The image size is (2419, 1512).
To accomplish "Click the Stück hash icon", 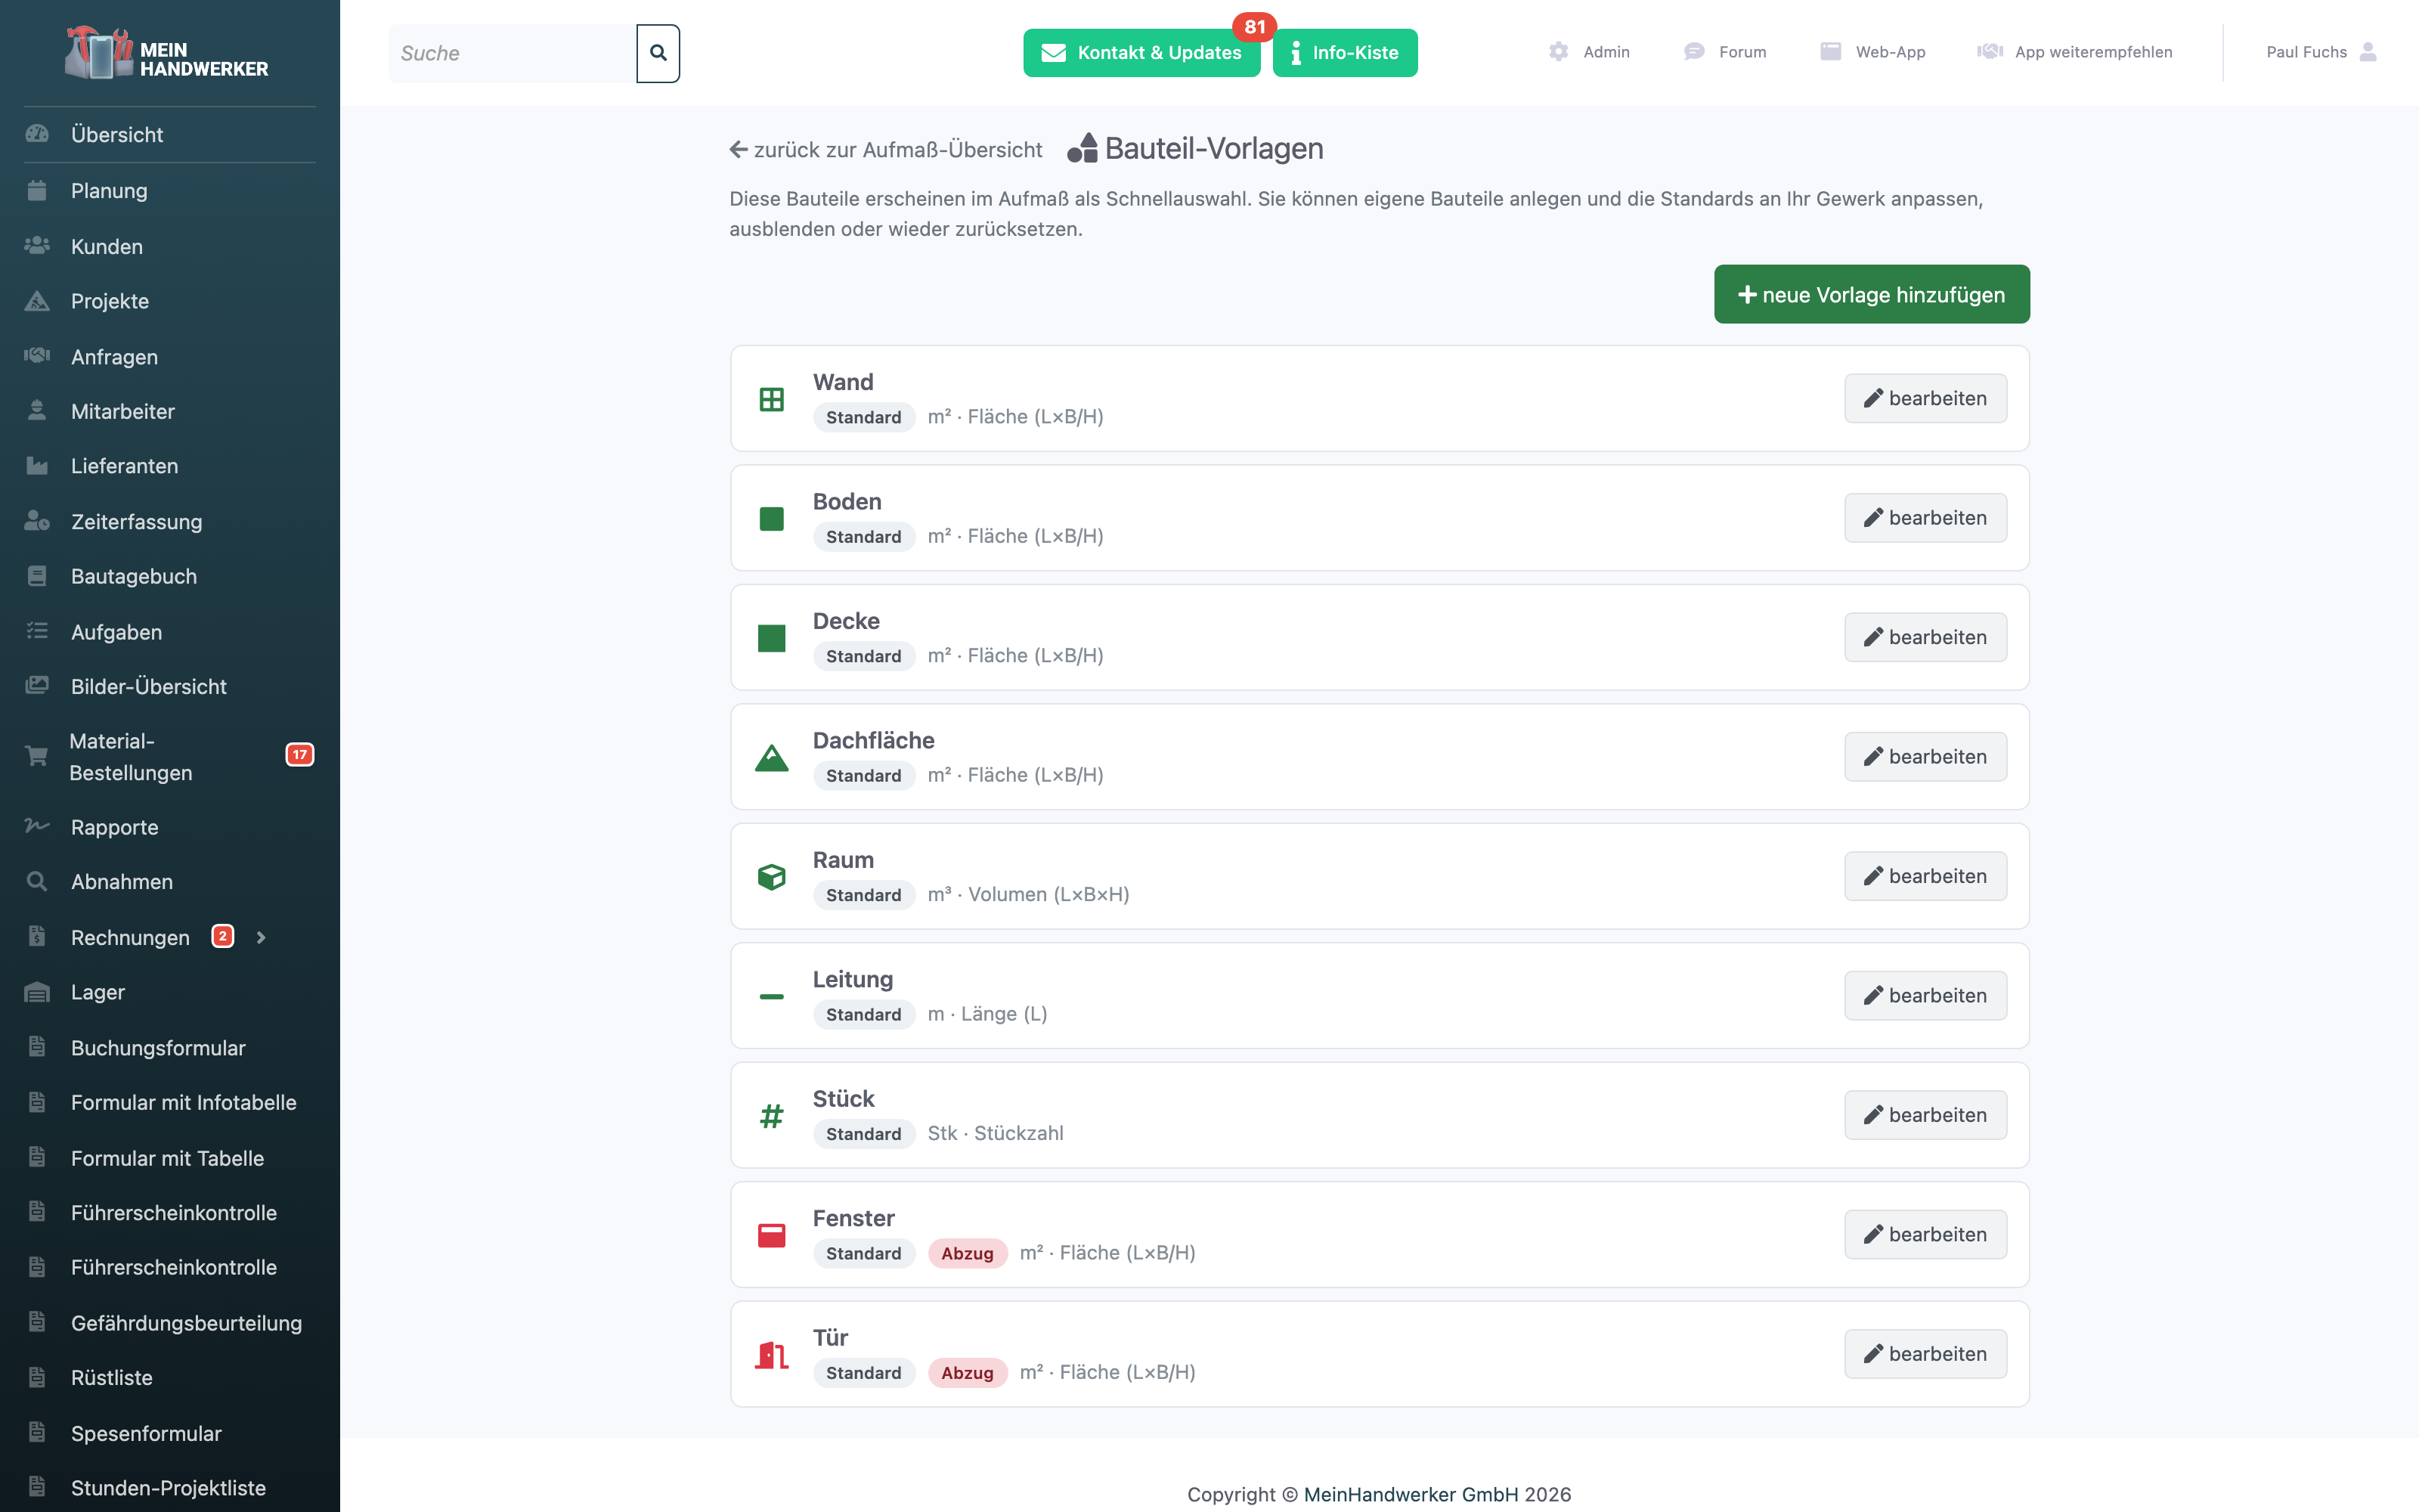I will [772, 1116].
